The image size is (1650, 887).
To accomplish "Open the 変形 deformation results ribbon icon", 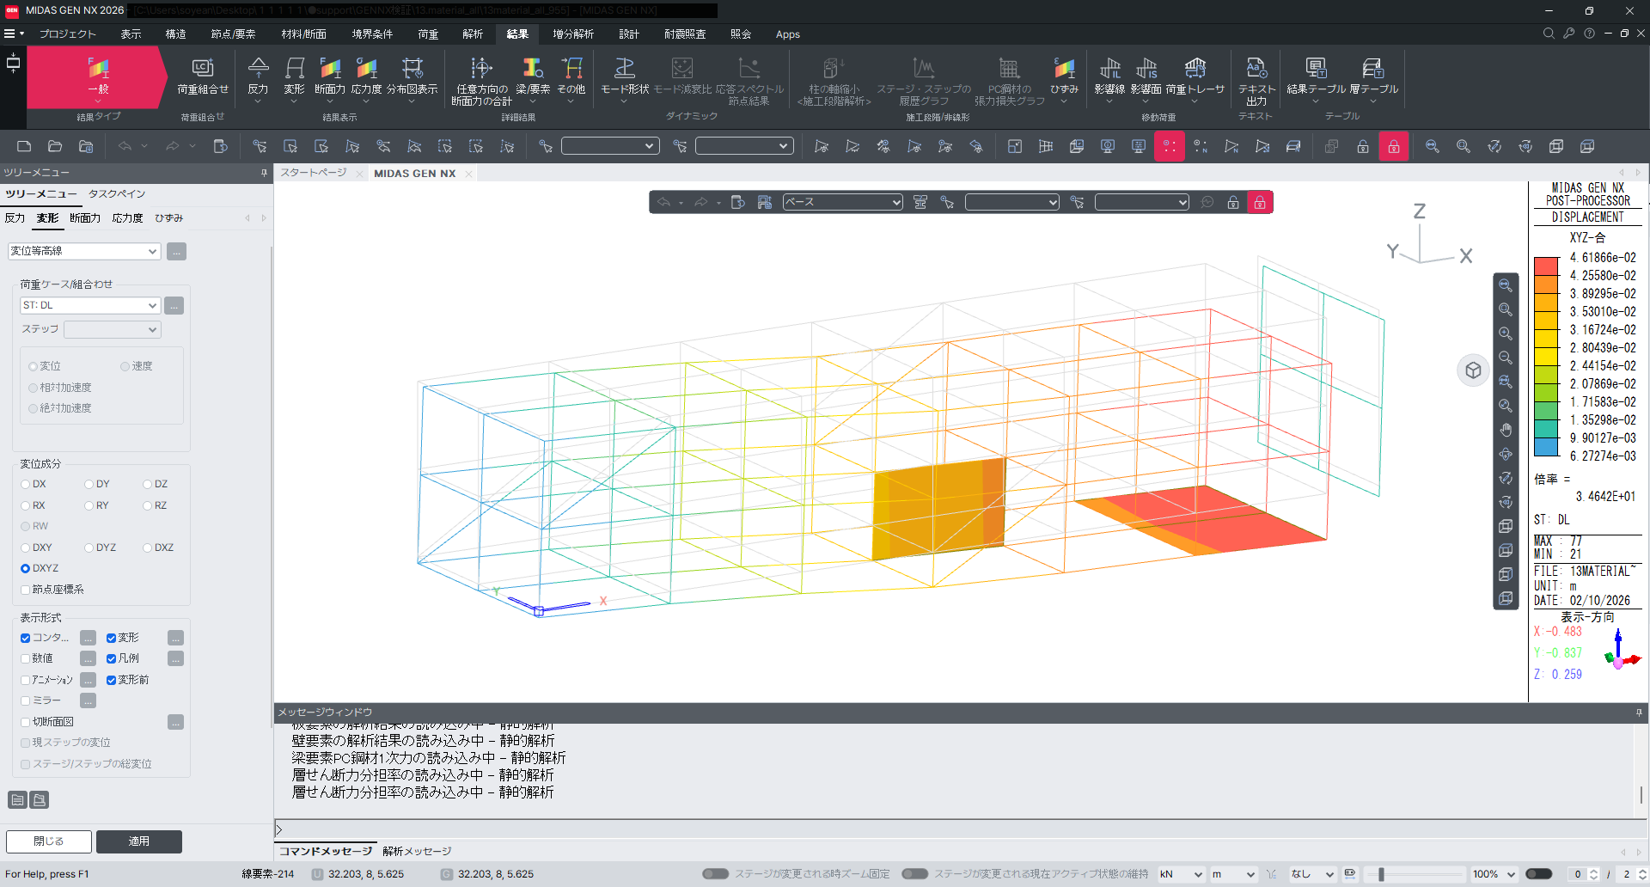I will point(294,76).
